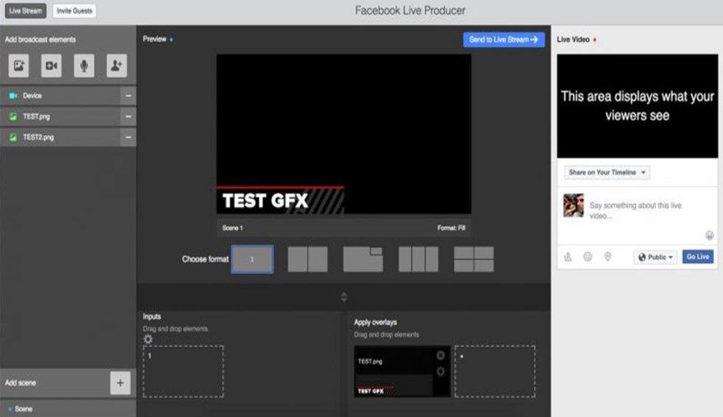
Task: Choose the three-column format
Action: click(x=418, y=259)
